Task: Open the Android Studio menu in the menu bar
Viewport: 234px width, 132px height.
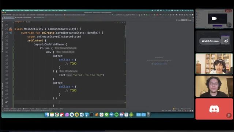Action: (x=9, y=10)
